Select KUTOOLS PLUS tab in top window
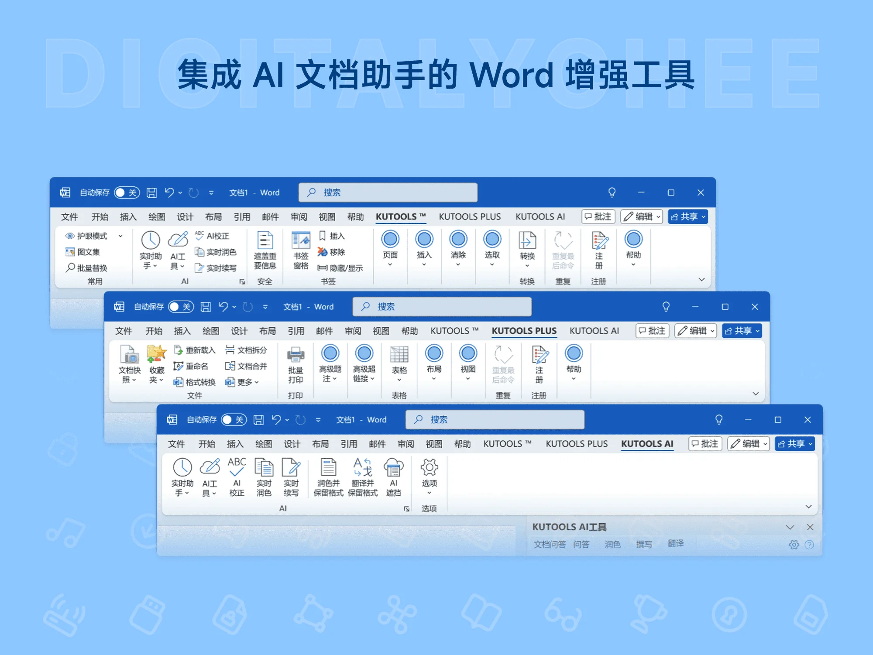 [x=470, y=216]
